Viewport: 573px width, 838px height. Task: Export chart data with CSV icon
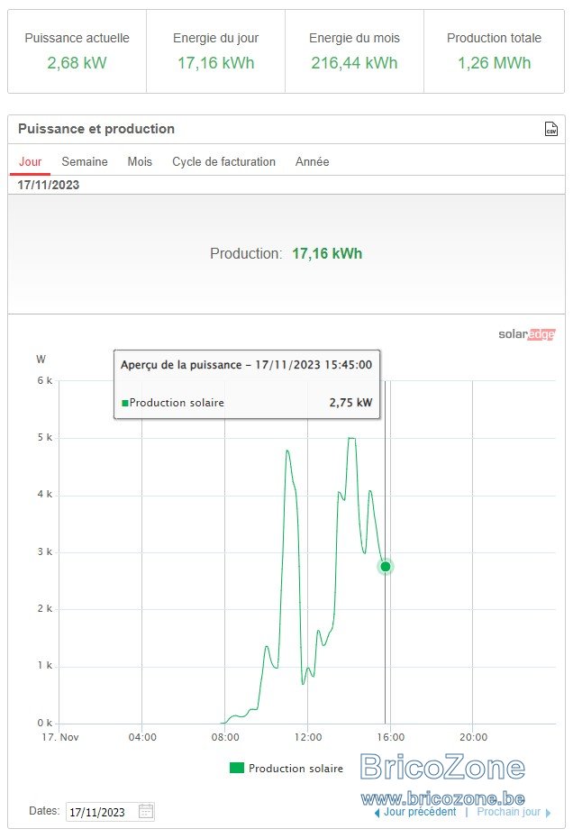[x=550, y=129]
